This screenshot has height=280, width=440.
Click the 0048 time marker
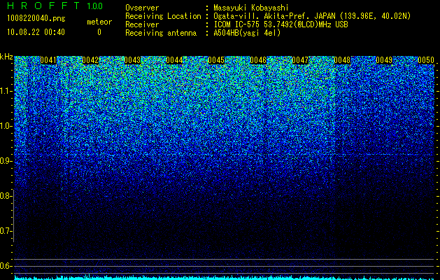342,60
